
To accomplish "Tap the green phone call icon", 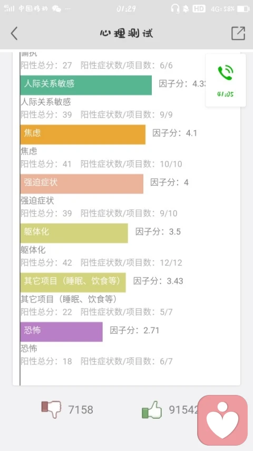I will (x=226, y=73).
